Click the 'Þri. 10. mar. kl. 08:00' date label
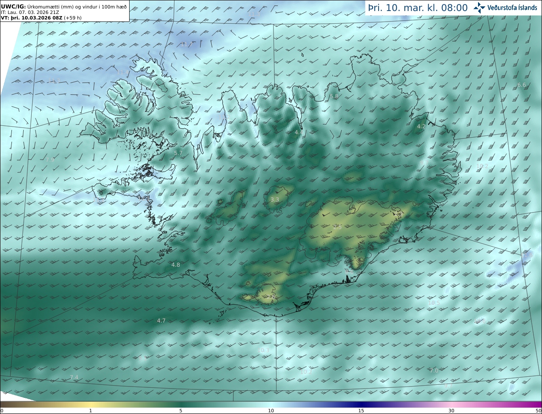The image size is (542, 414). tap(418, 8)
